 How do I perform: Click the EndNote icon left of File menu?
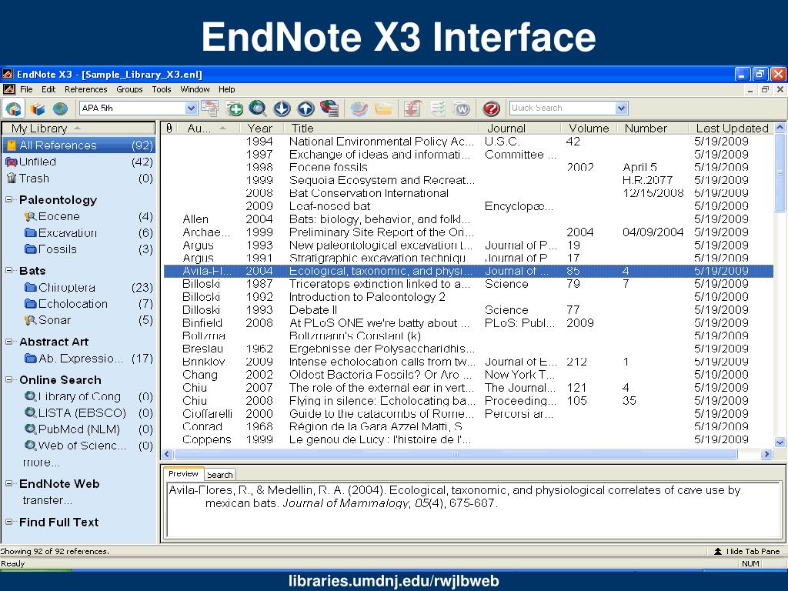pyautogui.click(x=8, y=89)
